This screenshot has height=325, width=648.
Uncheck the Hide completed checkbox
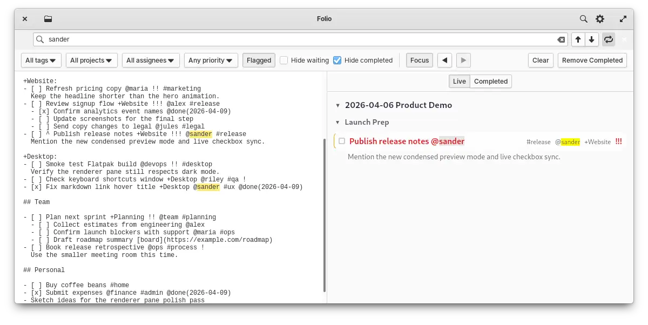click(x=337, y=60)
